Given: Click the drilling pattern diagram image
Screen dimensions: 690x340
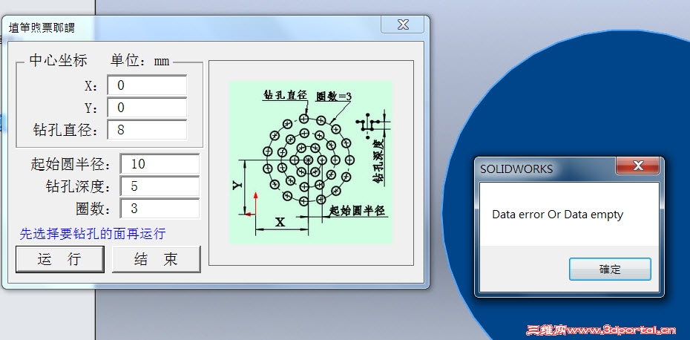Looking at the screenshot, I should (x=311, y=162).
